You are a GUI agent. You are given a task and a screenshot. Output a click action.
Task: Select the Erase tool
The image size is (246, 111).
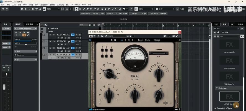(x=87, y=9)
